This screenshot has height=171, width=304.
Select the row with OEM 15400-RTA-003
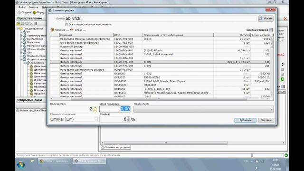tap(160, 62)
